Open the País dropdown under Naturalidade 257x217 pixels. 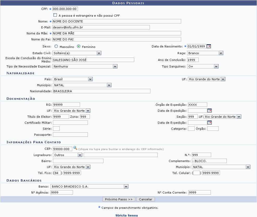tap(90, 79)
